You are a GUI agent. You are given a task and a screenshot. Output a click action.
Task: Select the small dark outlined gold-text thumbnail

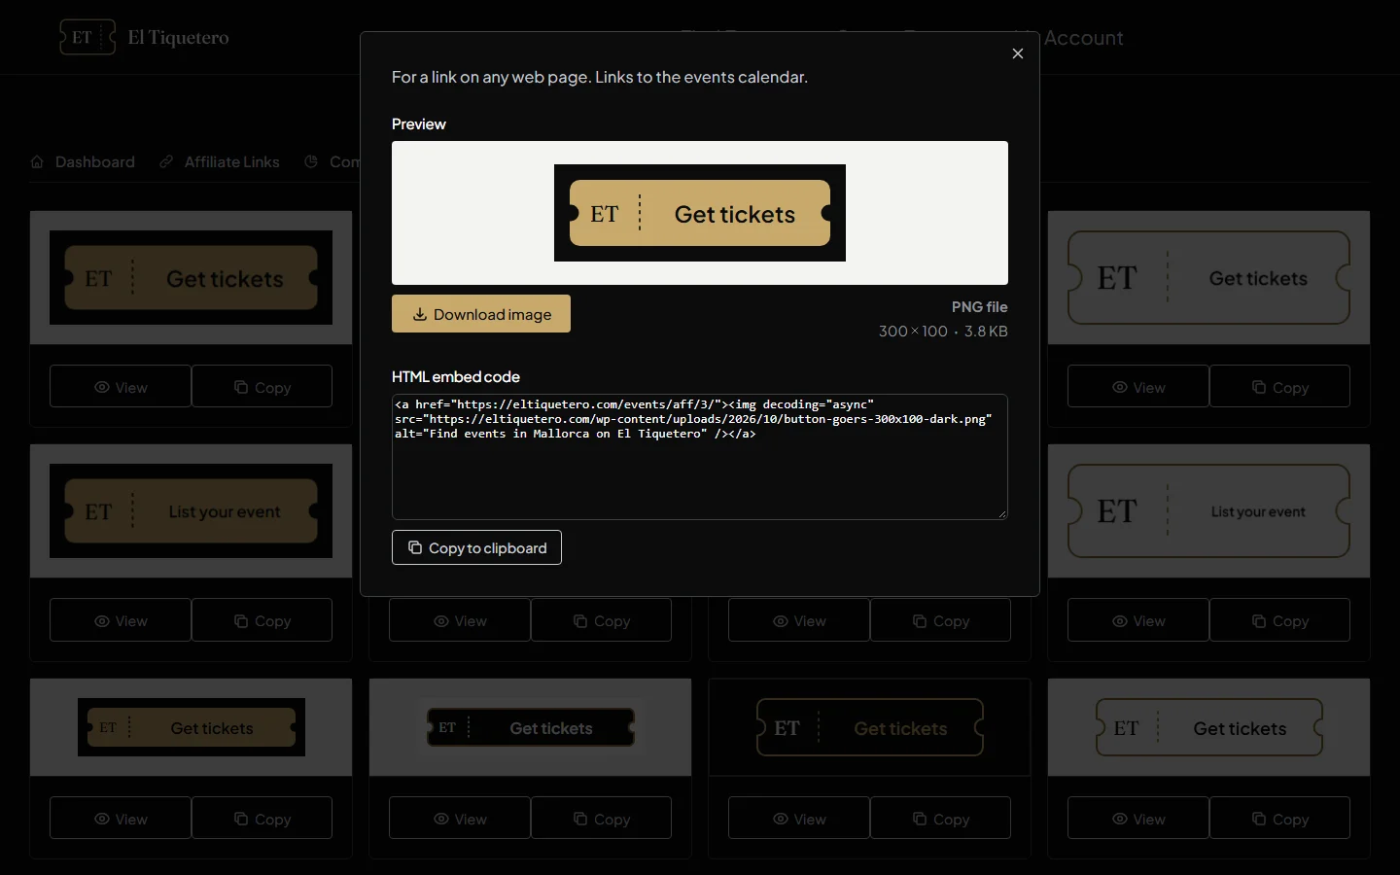point(869,727)
